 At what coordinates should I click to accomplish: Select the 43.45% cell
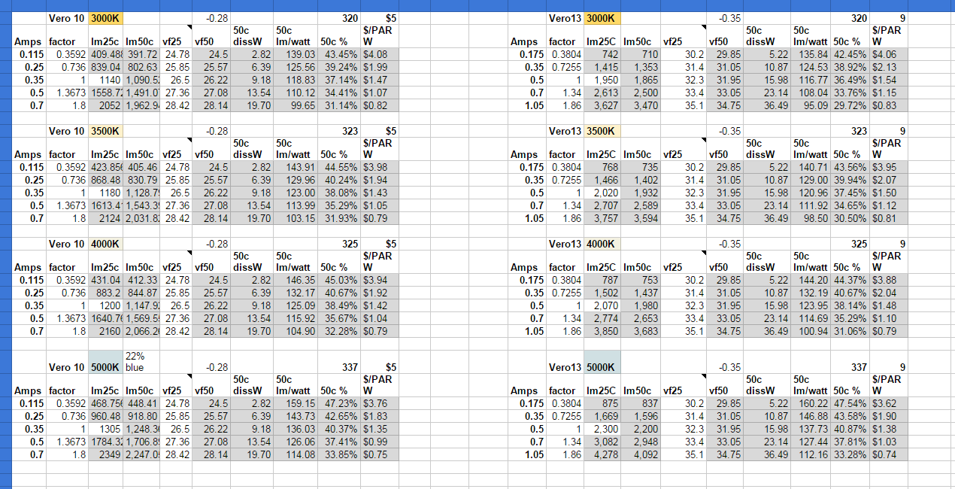[339, 54]
